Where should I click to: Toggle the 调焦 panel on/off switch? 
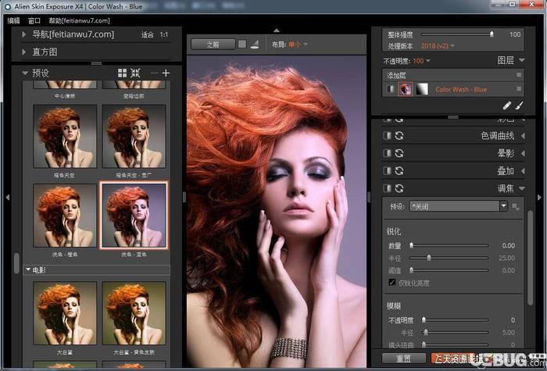pos(387,188)
